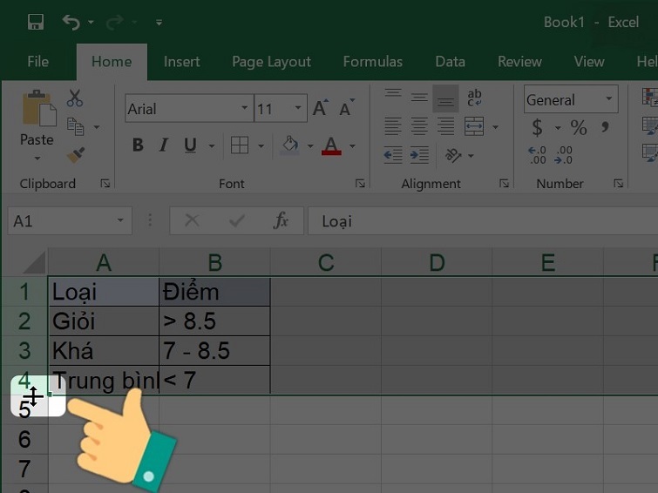Select Middle Align
658x493 pixels.
coord(419,98)
